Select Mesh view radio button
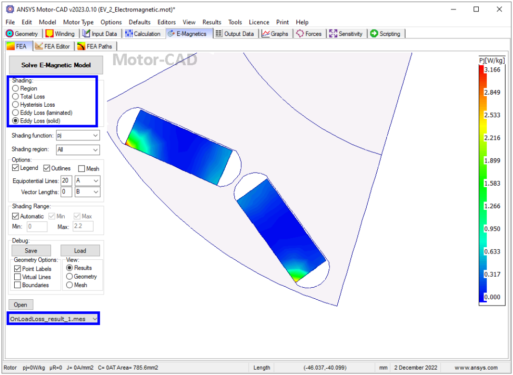The width and height of the screenshot is (513, 375). click(69, 285)
